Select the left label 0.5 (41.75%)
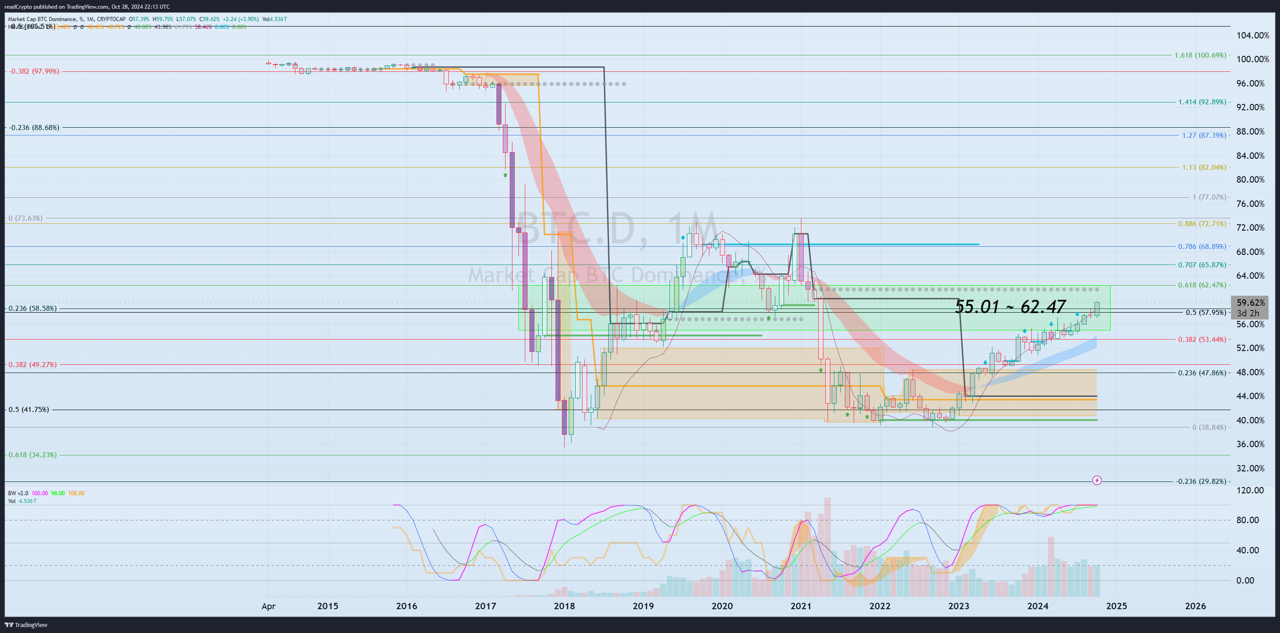The height and width of the screenshot is (633, 1280). pyautogui.click(x=29, y=410)
